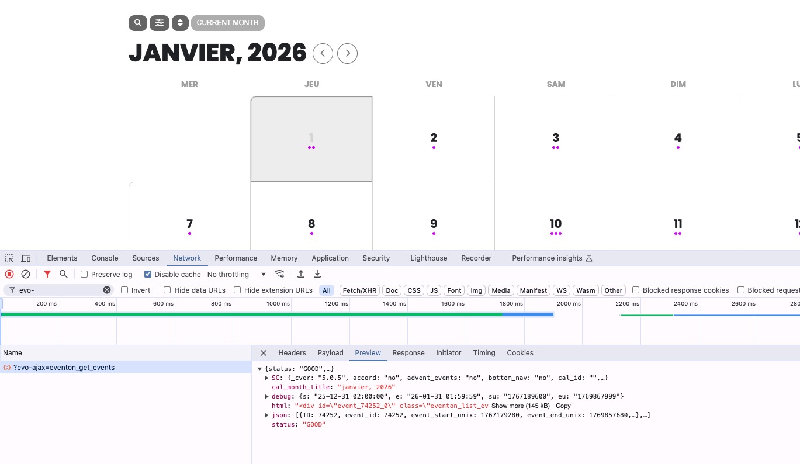800x464 pixels.
Task: Click the calendar sort arrows icon
Action: [180, 23]
